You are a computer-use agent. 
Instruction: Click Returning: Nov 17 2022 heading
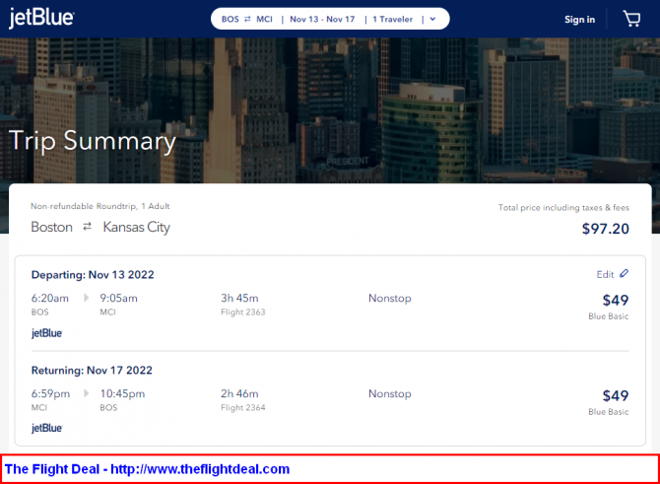point(92,371)
